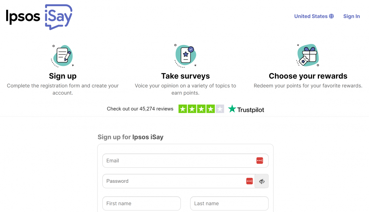The height and width of the screenshot is (212, 369).
Task: Click the 45,274 reviews link
Action: [x=140, y=109]
